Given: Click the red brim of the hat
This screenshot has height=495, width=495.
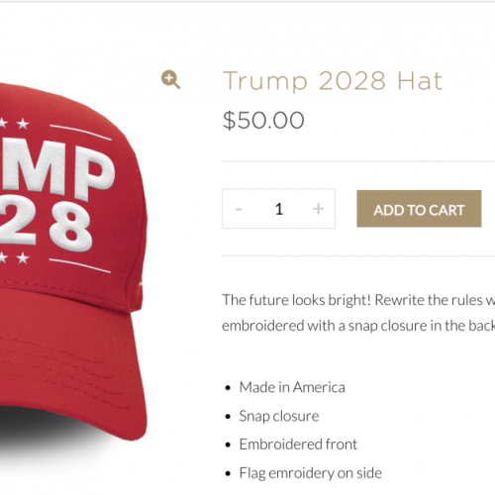Looking at the screenshot, I should [72, 363].
